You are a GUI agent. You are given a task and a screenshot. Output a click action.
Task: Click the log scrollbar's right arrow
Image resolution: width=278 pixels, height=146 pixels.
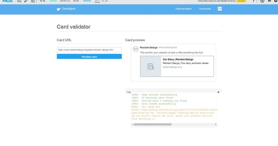click(x=216, y=125)
